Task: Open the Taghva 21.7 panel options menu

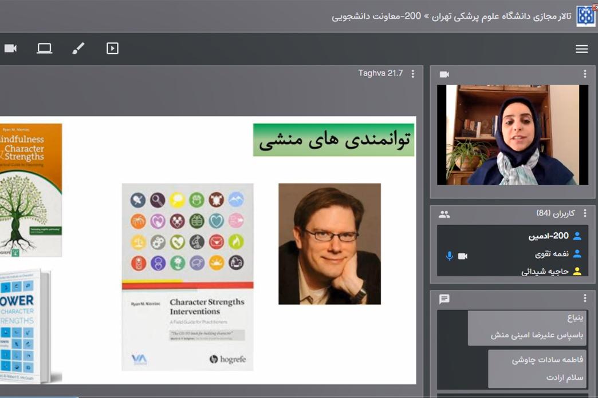Action: [413, 74]
